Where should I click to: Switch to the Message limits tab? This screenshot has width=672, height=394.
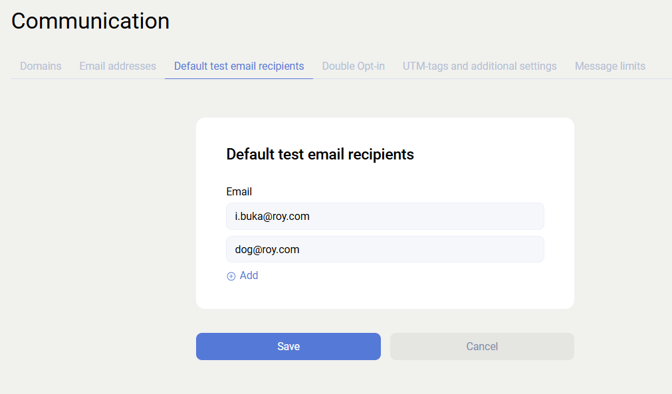pos(610,66)
